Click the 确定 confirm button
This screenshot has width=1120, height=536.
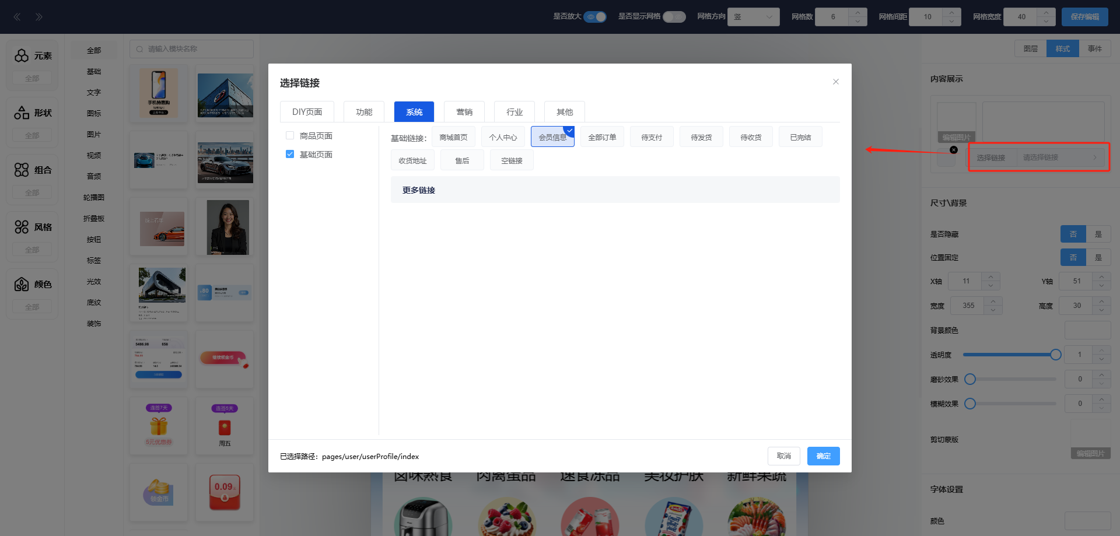click(x=823, y=456)
